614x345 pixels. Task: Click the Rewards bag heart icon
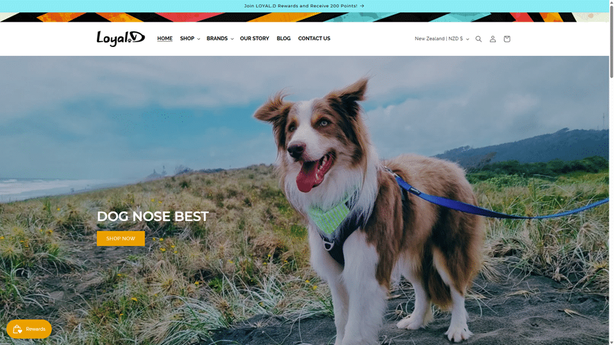click(17, 329)
